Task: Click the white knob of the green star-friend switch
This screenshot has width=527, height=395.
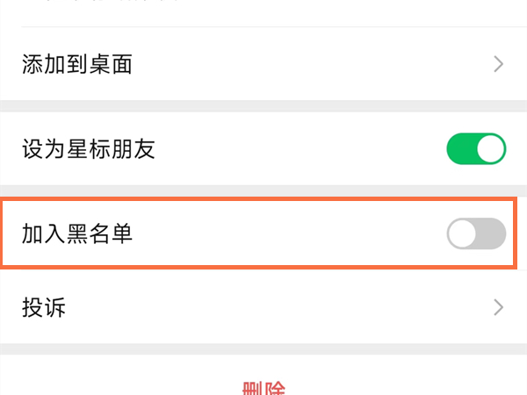Action: (x=491, y=149)
